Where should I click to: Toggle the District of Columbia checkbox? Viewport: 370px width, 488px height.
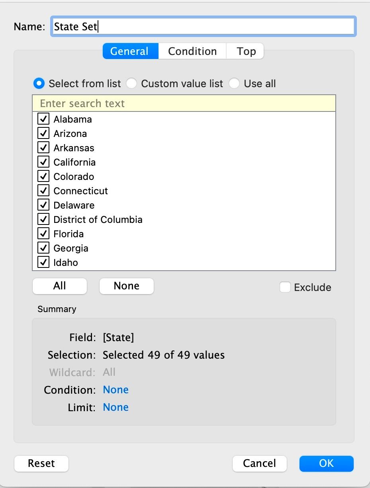point(43,220)
